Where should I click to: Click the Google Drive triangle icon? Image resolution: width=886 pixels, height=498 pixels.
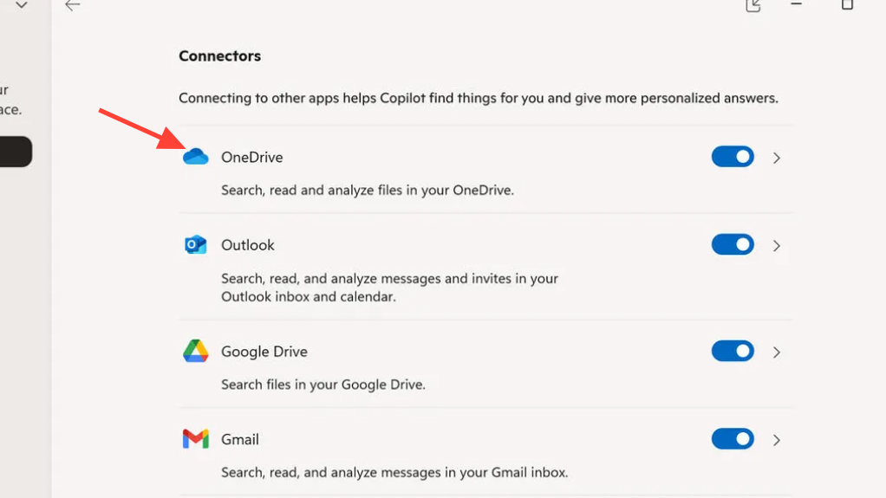coord(196,351)
